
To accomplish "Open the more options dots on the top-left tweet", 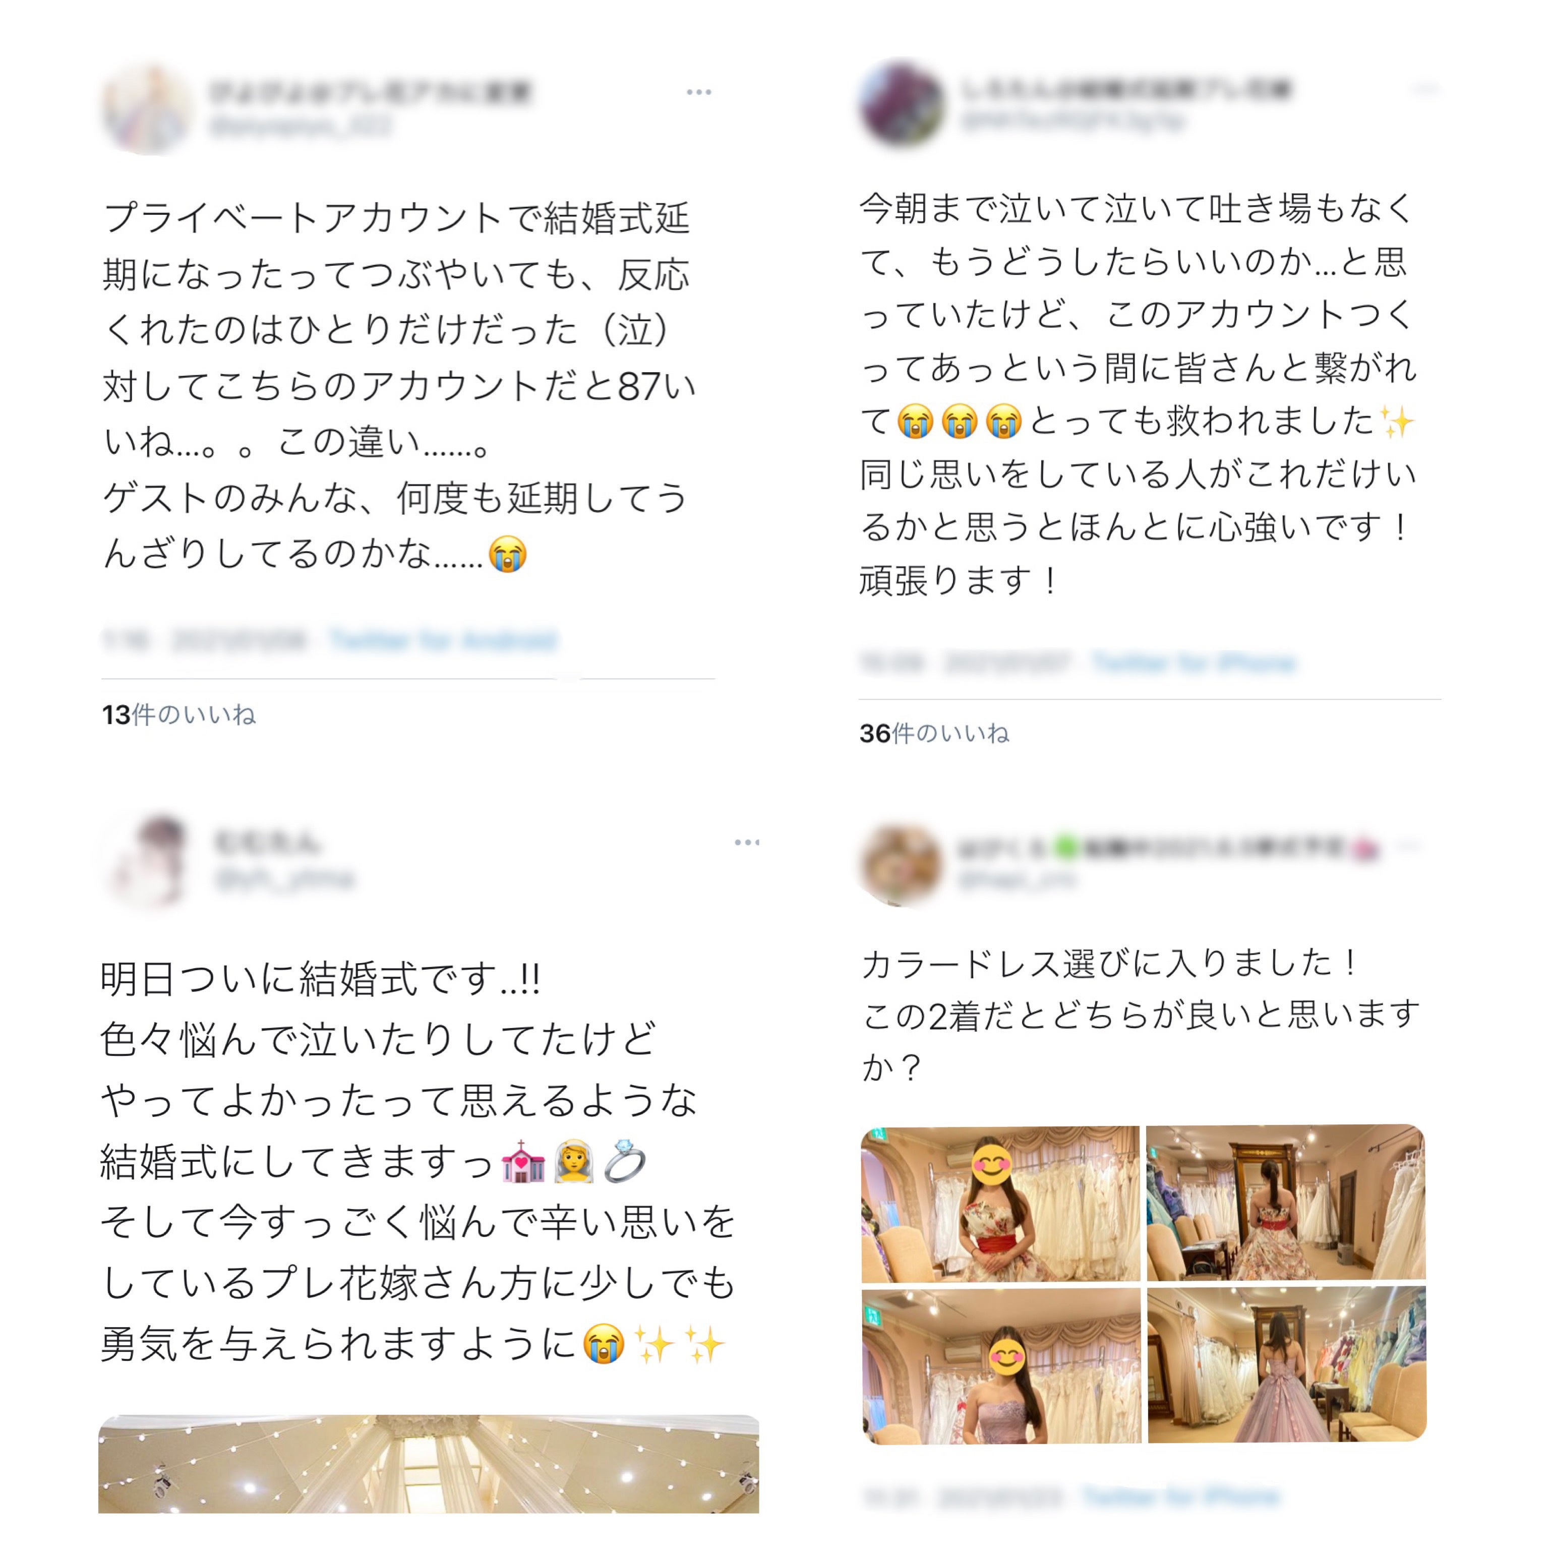I will pyautogui.click(x=698, y=92).
